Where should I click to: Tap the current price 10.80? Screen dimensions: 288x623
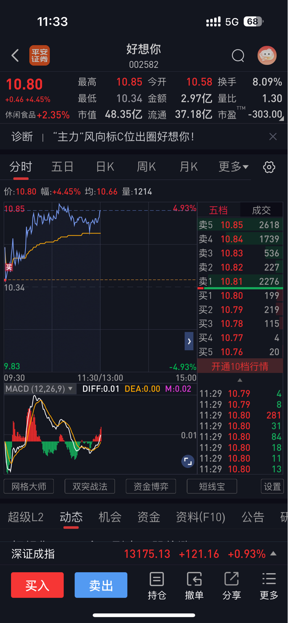click(x=24, y=85)
